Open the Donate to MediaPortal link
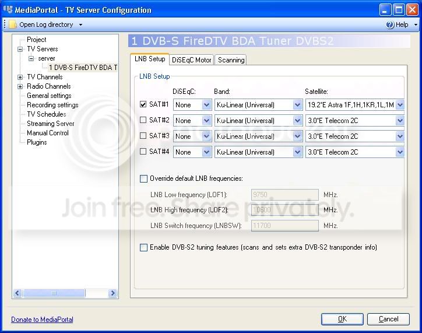 42,319
